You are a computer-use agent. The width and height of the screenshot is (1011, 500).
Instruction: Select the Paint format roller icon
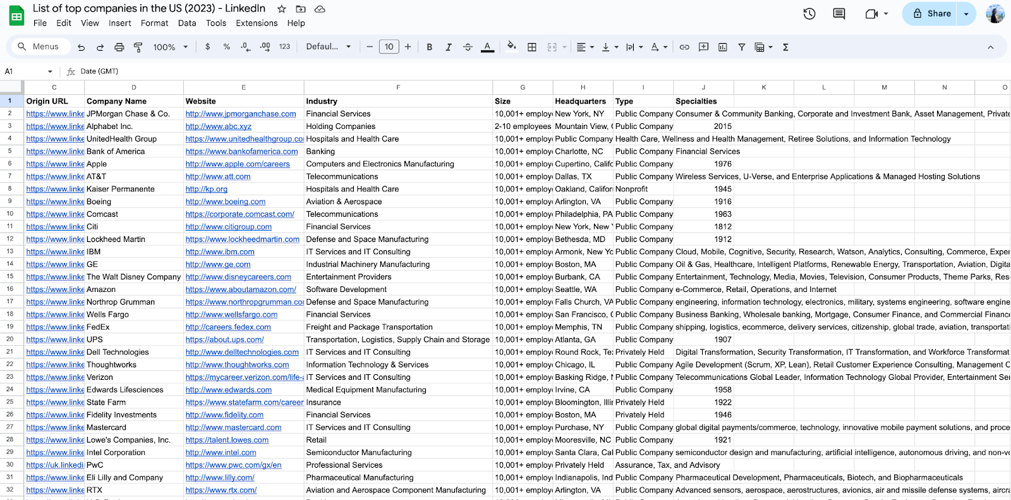pyautogui.click(x=138, y=47)
